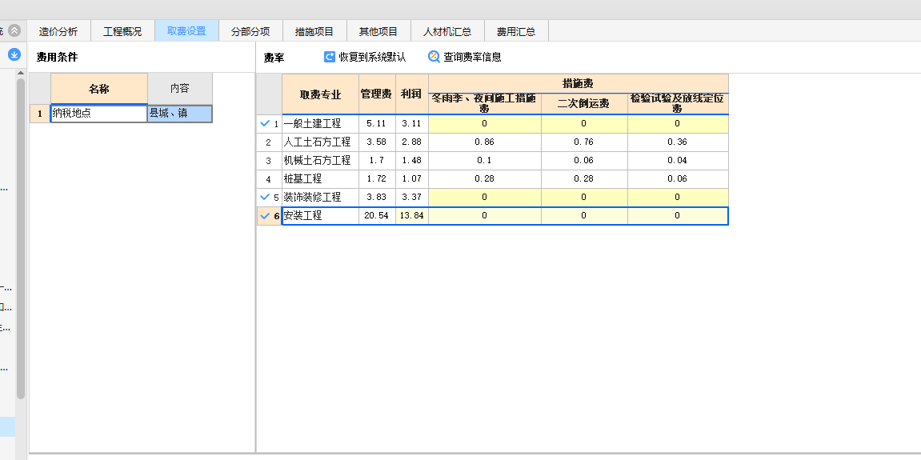Click the 检验试验及放线定位费 column header
Screen dimensions: 921x460
(x=678, y=103)
